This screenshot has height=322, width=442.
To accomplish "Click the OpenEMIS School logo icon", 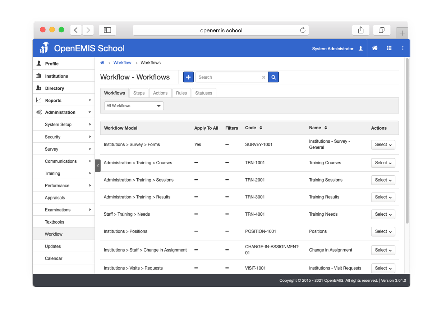I will (44, 48).
